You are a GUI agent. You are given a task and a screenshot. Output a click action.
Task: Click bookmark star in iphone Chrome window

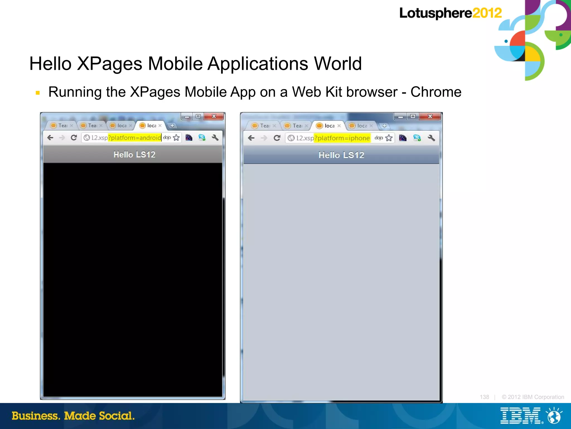tap(389, 138)
